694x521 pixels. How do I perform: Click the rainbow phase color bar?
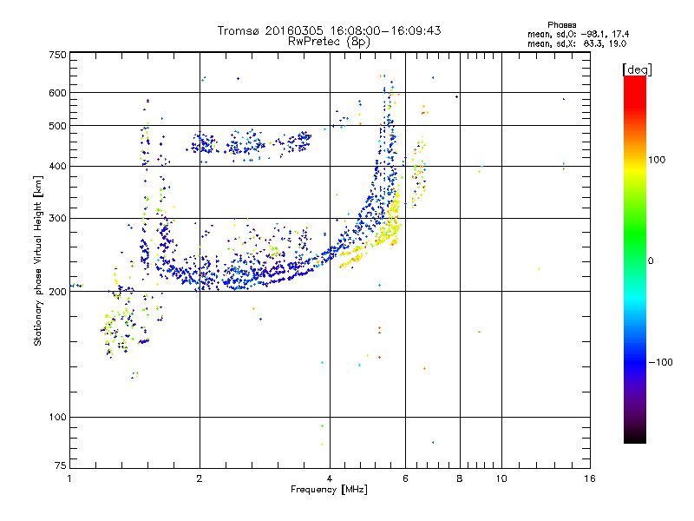pos(635,259)
